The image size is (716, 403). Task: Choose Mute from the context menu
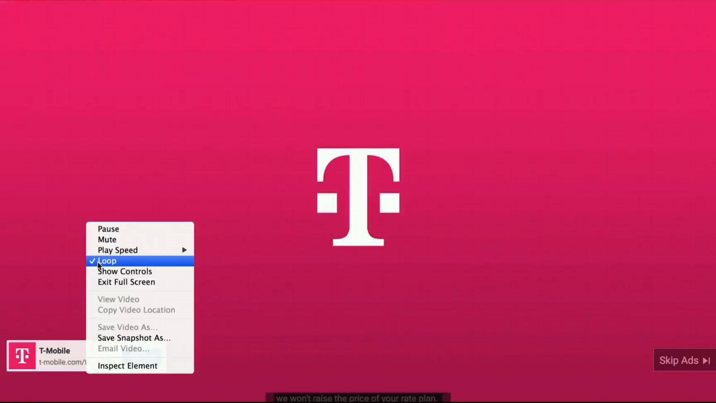(140, 240)
